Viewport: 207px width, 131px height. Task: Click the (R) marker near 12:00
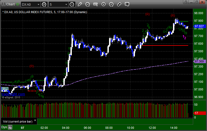click(x=147, y=14)
